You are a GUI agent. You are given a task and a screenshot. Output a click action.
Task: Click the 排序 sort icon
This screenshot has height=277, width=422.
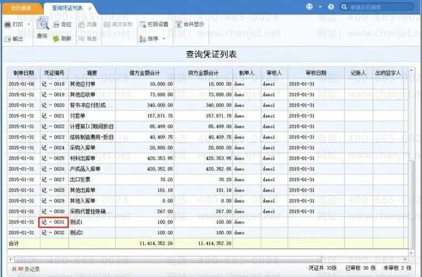click(x=142, y=39)
